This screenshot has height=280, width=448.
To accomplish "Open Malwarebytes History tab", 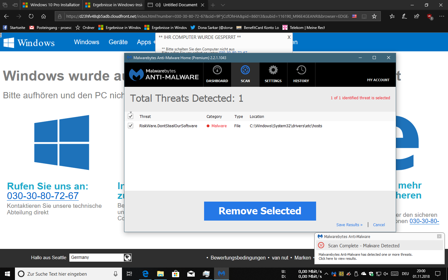I will (301, 75).
